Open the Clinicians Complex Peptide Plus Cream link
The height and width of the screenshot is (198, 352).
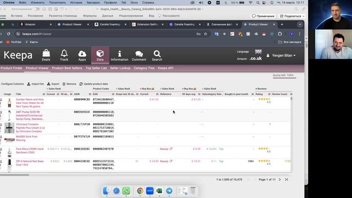tap(30, 128)
